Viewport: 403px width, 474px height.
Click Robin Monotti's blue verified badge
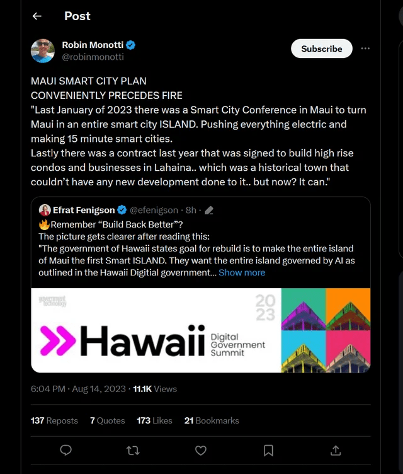pyautogui.click(x=131, y=45)
